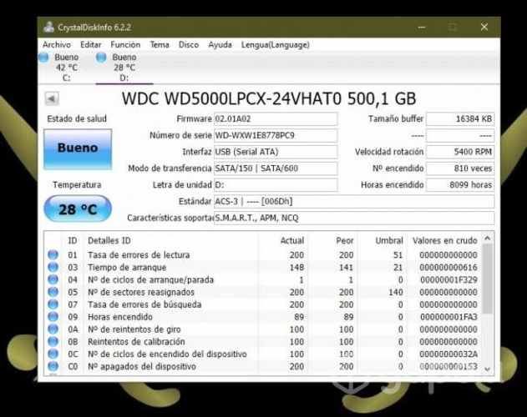
Task: Select 'Nº de ciclos de encendido del dispositivo'
Action: tap(263, 354)
